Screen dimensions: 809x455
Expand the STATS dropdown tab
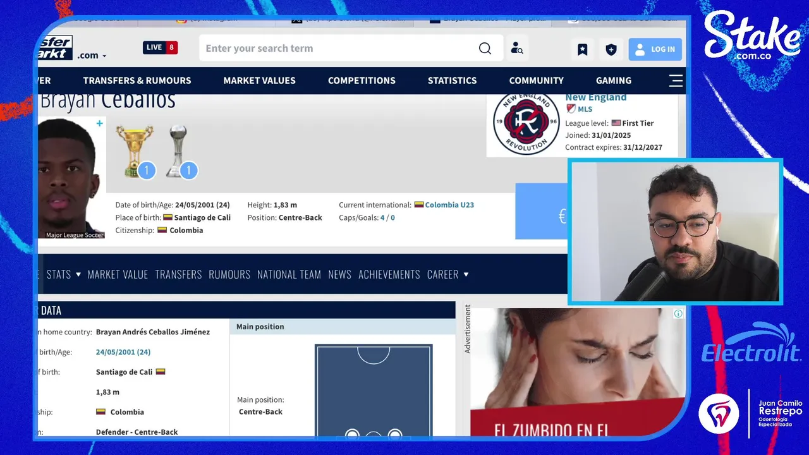coord(64,274)
